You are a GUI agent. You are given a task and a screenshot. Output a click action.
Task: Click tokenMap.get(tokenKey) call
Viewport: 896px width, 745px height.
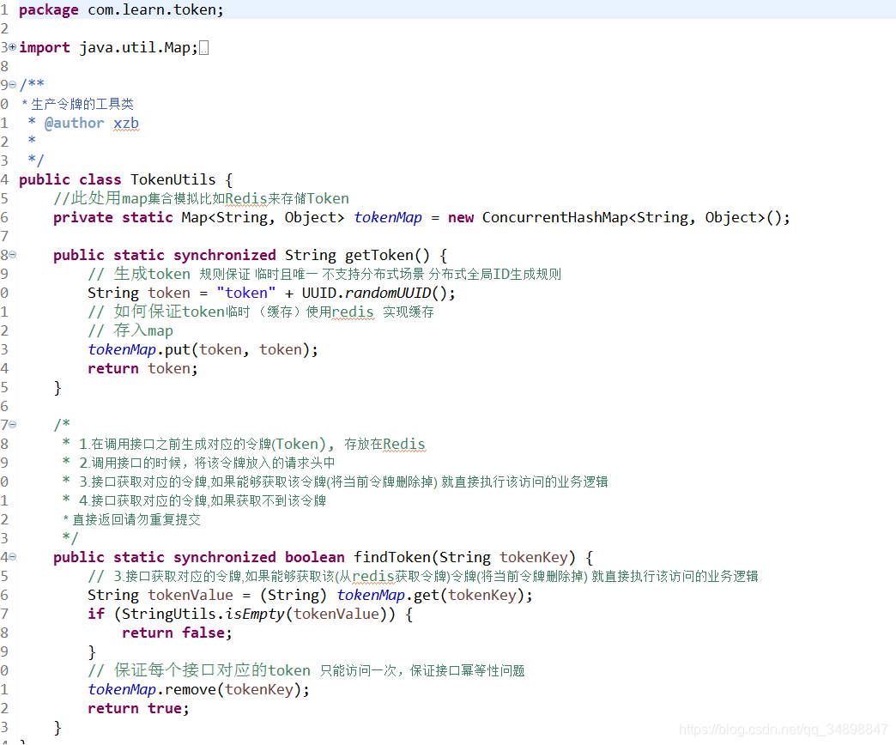pyautogui.click(x=434, y=595)
